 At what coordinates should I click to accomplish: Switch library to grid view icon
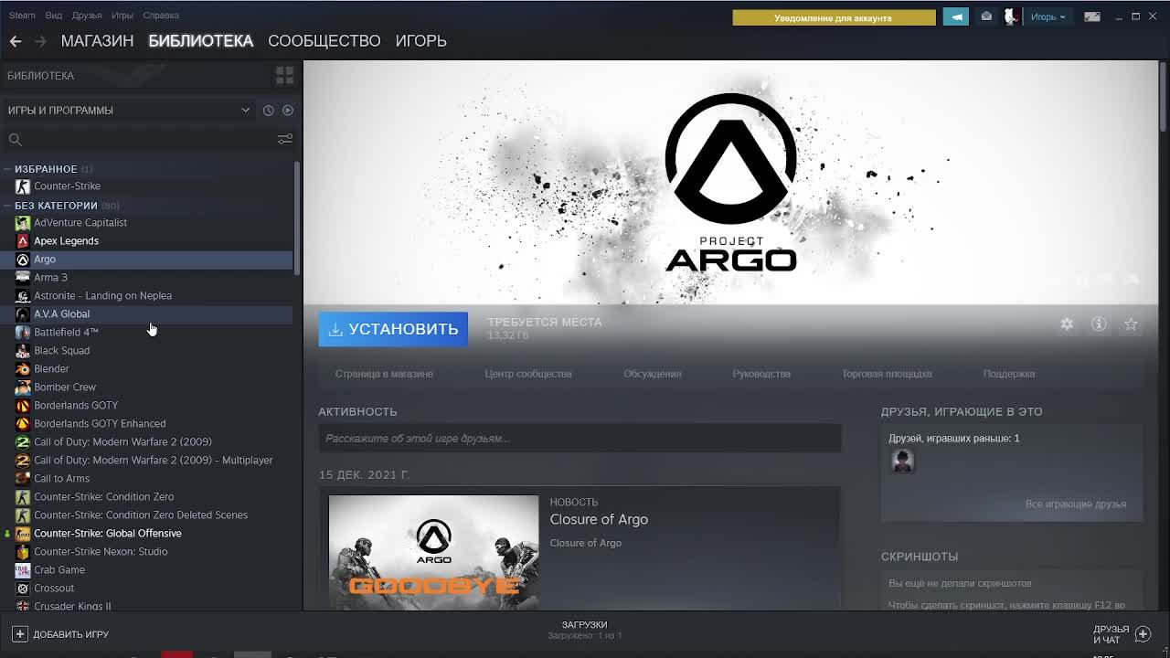pyautogui.click(x=284, y=75)
